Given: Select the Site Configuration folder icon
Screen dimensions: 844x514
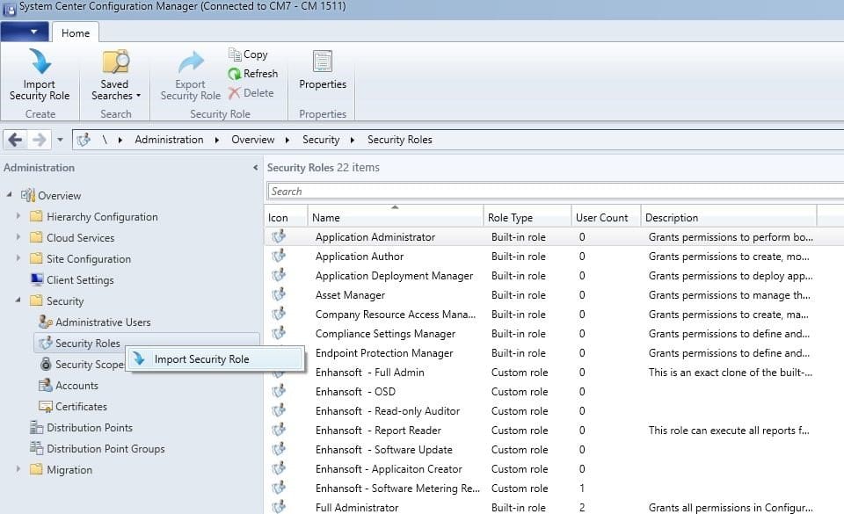Looking at the screenshot, I should (36, 258).
